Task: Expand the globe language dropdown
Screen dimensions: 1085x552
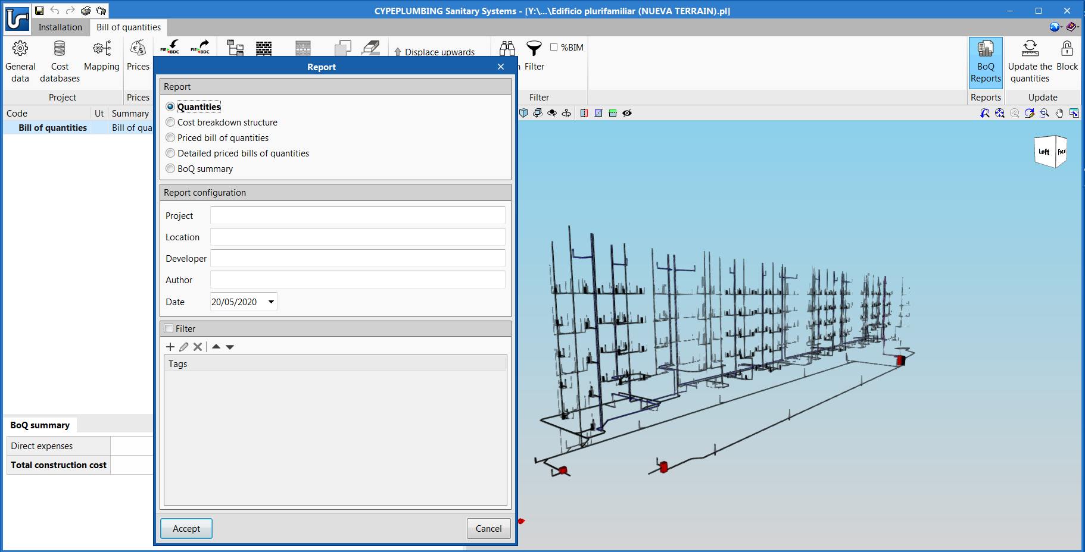Action: tap(1056, 27)
